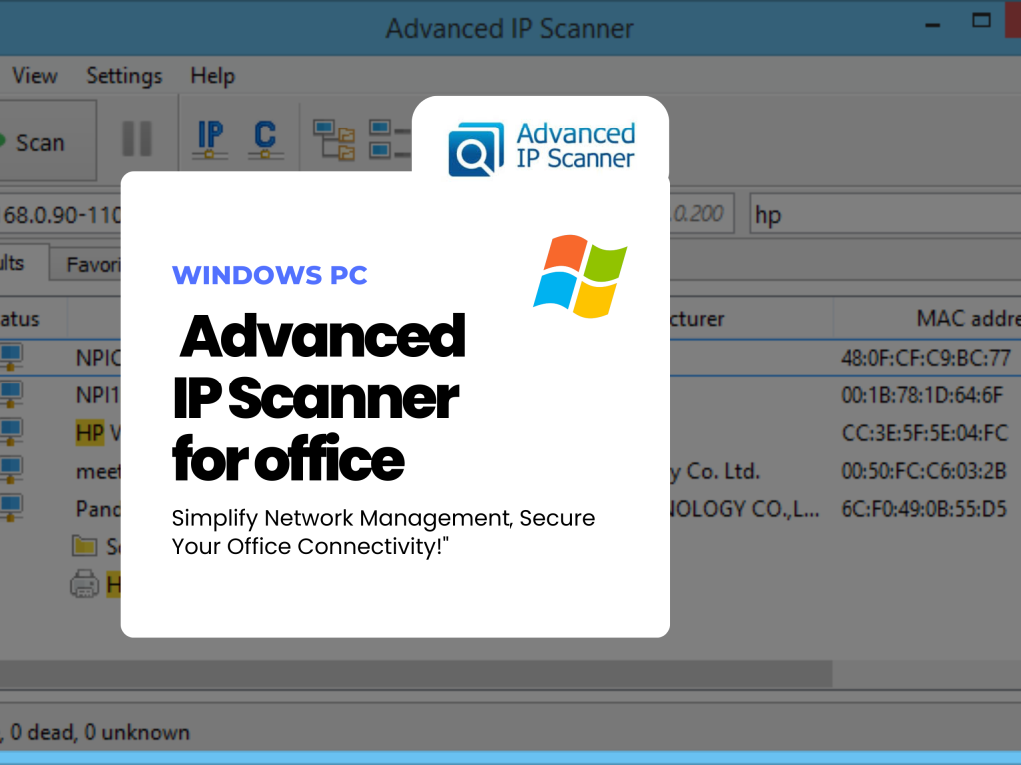
Task: Select the IP range scan icon
Action: click(208, 137)
